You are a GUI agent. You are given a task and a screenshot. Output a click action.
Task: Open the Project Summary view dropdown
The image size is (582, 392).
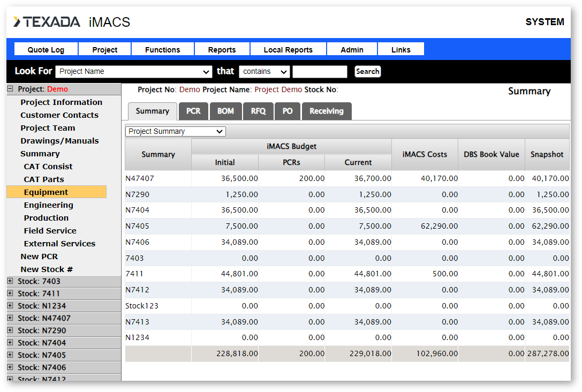pyautogui.click(x=176, y=131)
